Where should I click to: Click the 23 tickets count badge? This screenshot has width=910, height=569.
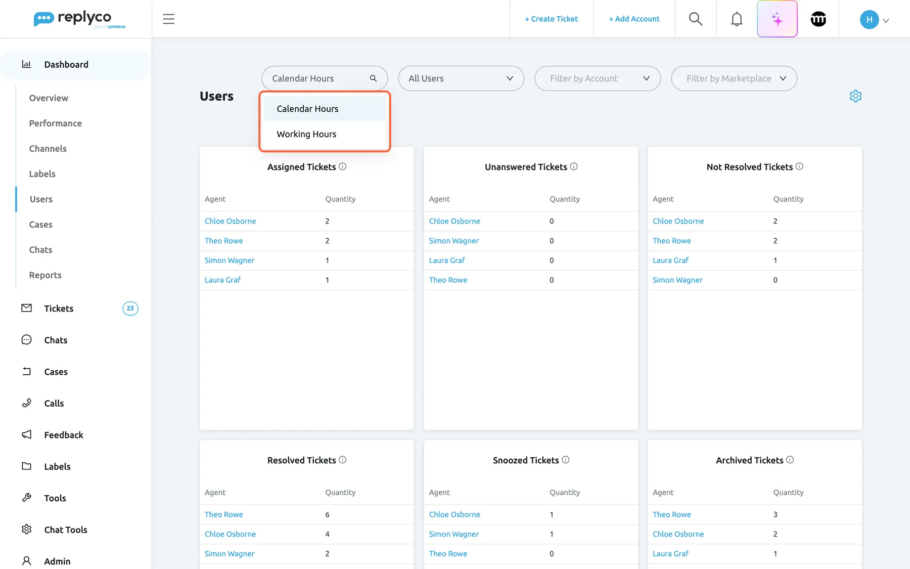point(130,308)
